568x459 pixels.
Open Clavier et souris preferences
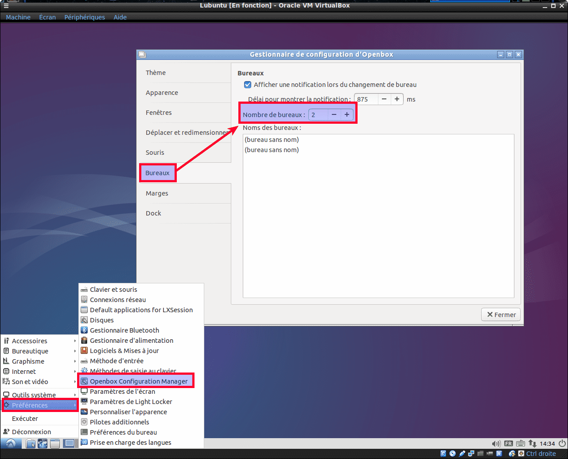click(141, 290)
